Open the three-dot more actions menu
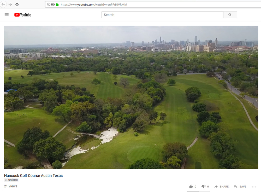261x196 pixels. (x=254, y=187)
